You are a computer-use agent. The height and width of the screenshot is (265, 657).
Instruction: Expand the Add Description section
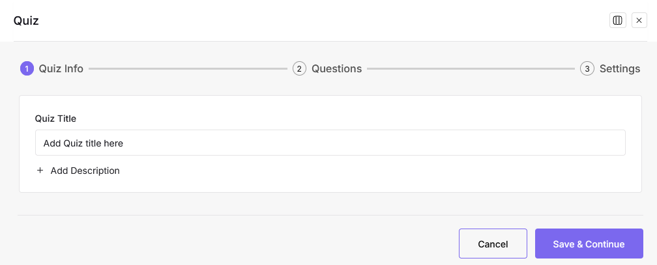tap(85, 171)
